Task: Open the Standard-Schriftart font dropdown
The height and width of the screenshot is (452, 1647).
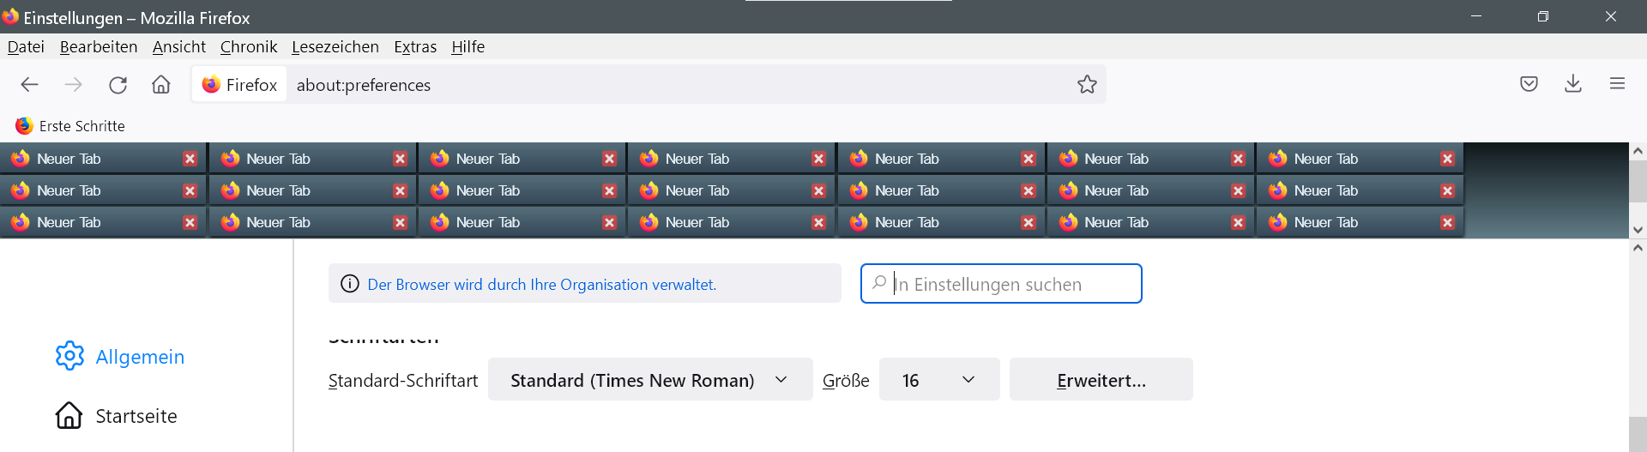Action: pyautogui.click(x=649, y=380)
